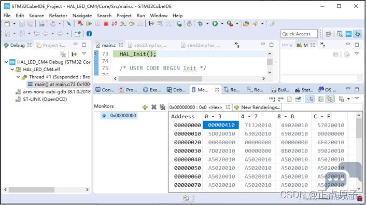This screenshot has width=366, height=205.
Task: Click the blue information icon in toolbar
Action: 89,34
